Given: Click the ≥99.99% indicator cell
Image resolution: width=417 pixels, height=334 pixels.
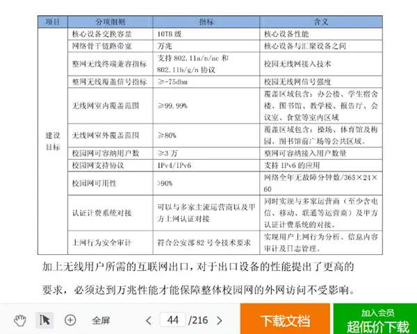Looking at the screenshot, I should (206, 106).
